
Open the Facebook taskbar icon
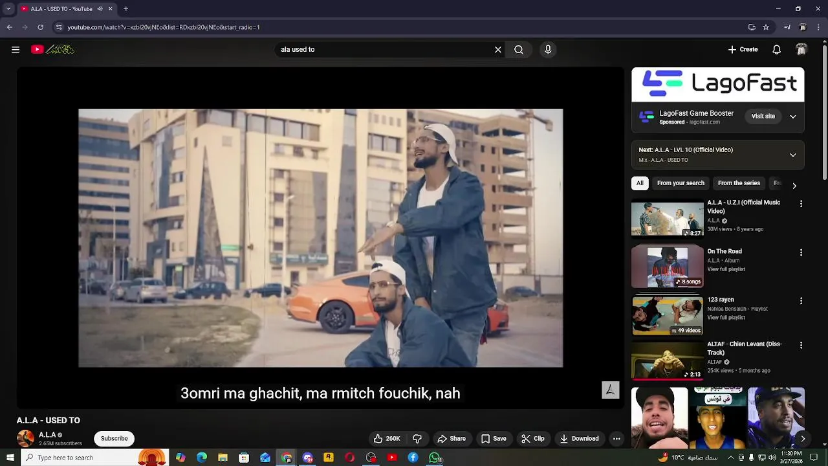413,458
